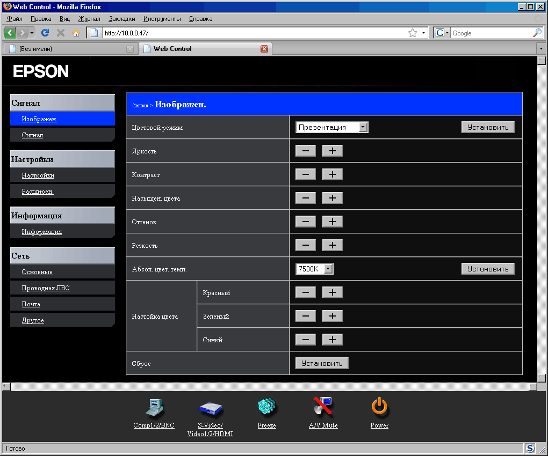Open the Сигнал sidebar link
548x456 pixels.
pyautogui.click(x=32, y=135)
